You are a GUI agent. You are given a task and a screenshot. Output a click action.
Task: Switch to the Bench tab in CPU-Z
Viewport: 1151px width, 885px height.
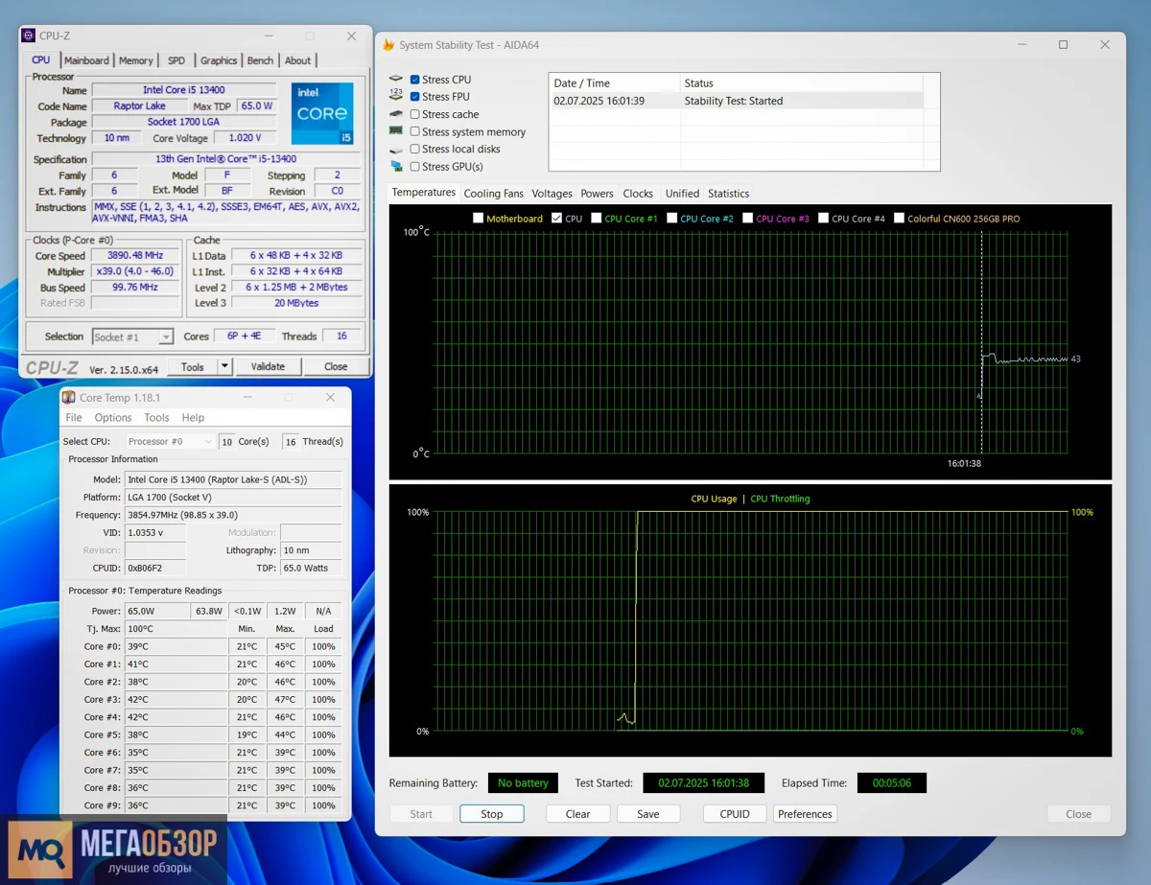(x=260, y=60)
